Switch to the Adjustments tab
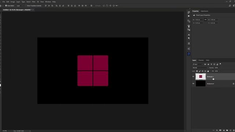 tap(204, 11)
